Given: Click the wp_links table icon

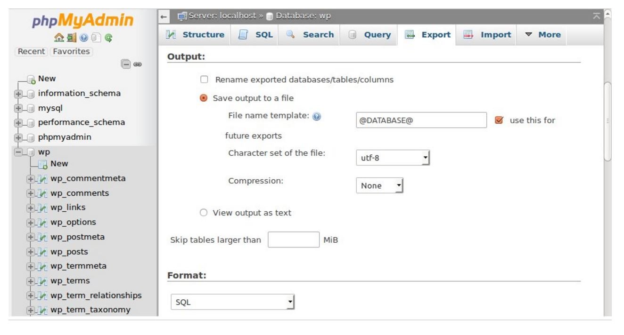Looking at the screenshot, I should tap(43, 208).
